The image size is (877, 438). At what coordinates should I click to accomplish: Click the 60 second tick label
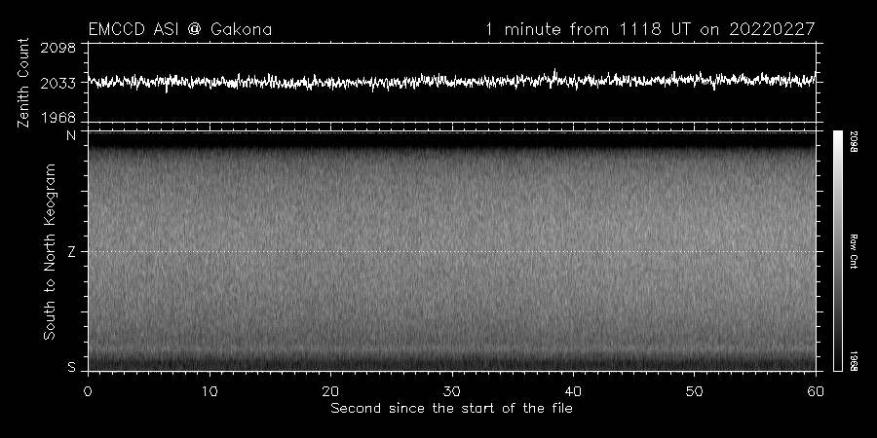click(x=816, y=391)
